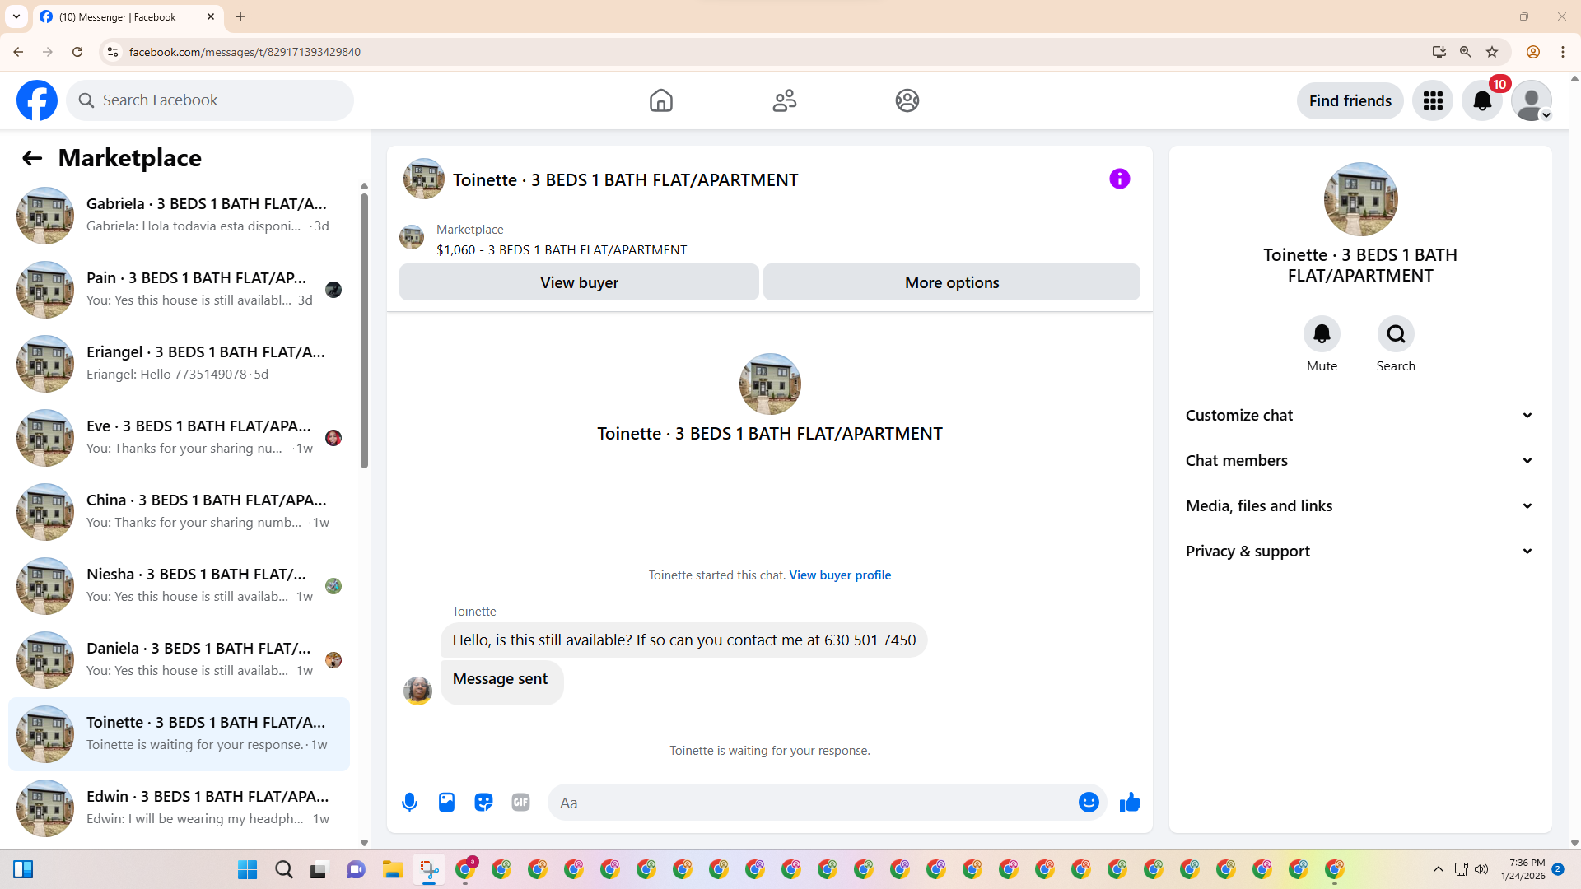Open the emoji picker in message box
Viewport: 1581px width, 889px height.
(1088, 802)
